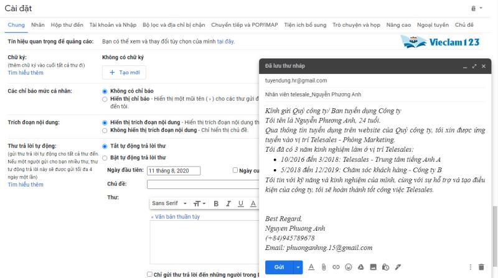Attach a file with the paperclip icon

click(323, 267)
